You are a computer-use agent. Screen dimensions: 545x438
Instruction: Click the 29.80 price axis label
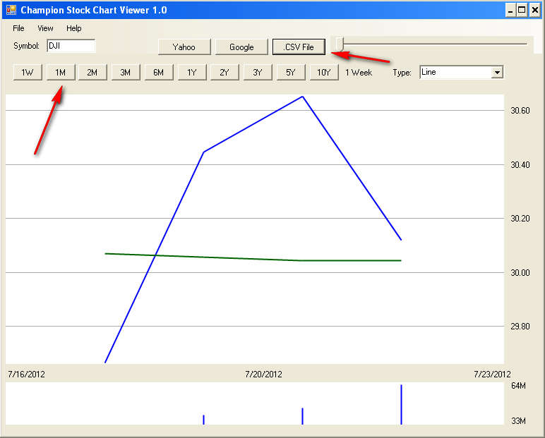click(x=520, y=327)
